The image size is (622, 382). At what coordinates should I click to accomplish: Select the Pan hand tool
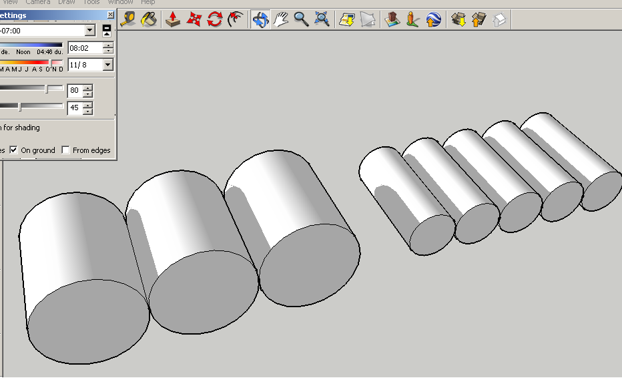(281, 19)
